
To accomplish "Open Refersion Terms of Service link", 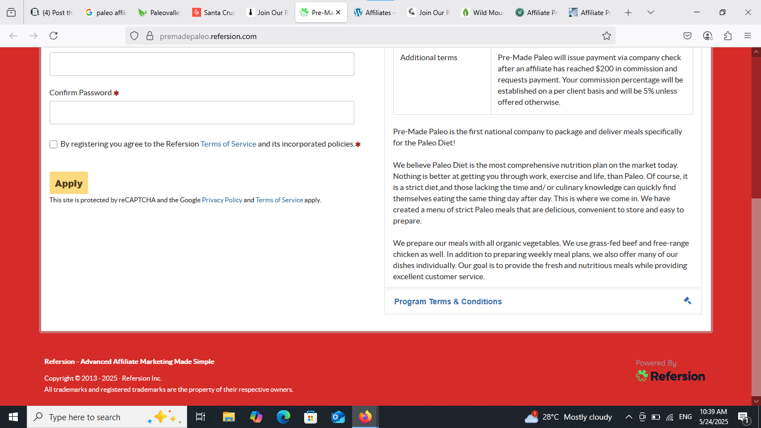I will pos(228,144).
